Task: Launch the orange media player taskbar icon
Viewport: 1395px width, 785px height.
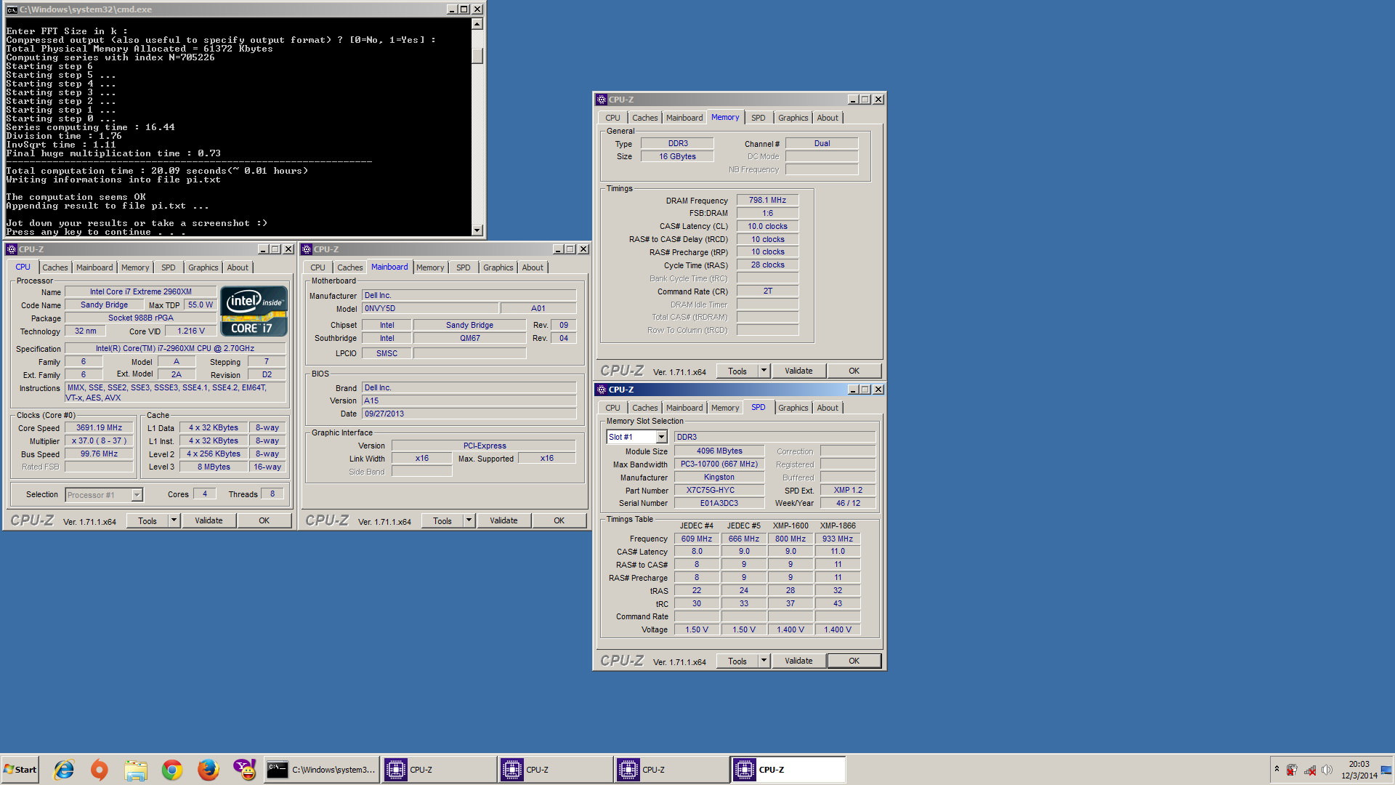Action: 100,770
